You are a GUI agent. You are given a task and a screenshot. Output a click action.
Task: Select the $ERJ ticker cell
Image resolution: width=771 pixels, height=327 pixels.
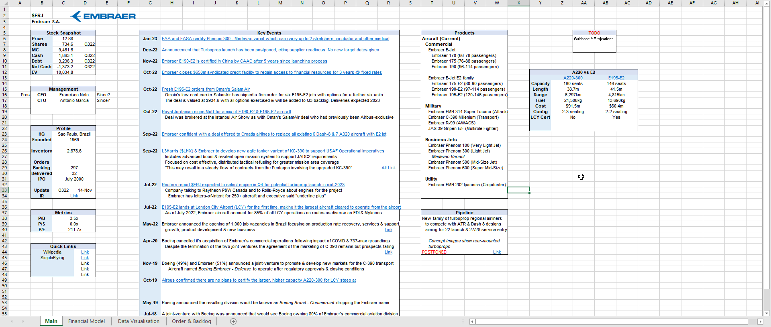tap(37, 16)
